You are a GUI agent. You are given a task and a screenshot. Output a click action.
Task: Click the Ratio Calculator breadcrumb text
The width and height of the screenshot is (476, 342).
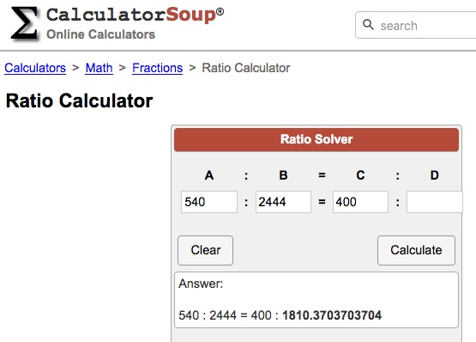[x=246, y=68]
